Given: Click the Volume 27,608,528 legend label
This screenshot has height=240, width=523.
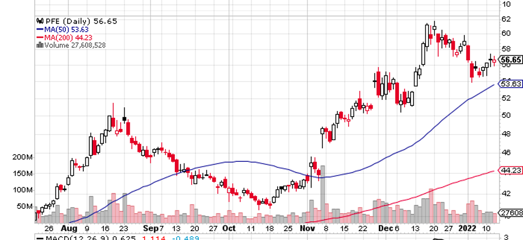Looking at the screenshot, I should coord(75,45).
